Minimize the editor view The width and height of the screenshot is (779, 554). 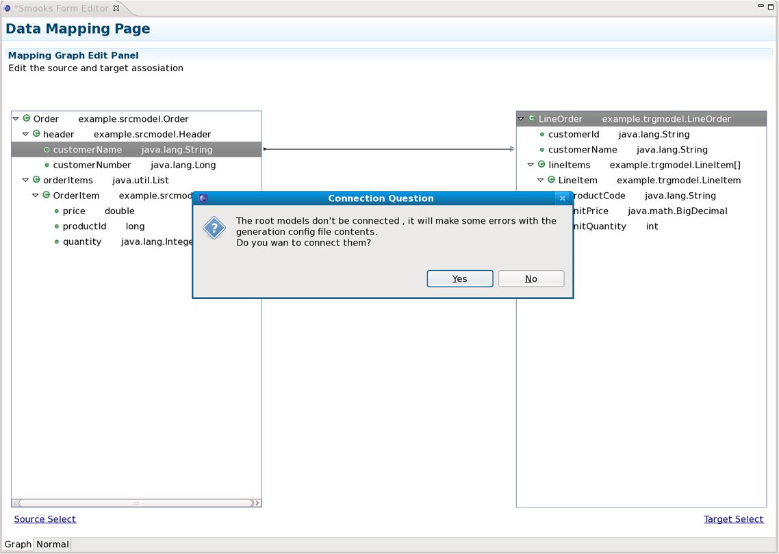pos(761,6)
